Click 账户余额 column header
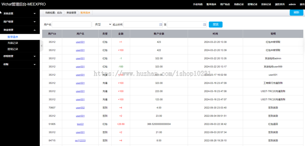This screenshot has height=146, width=305. click(159, 34)
